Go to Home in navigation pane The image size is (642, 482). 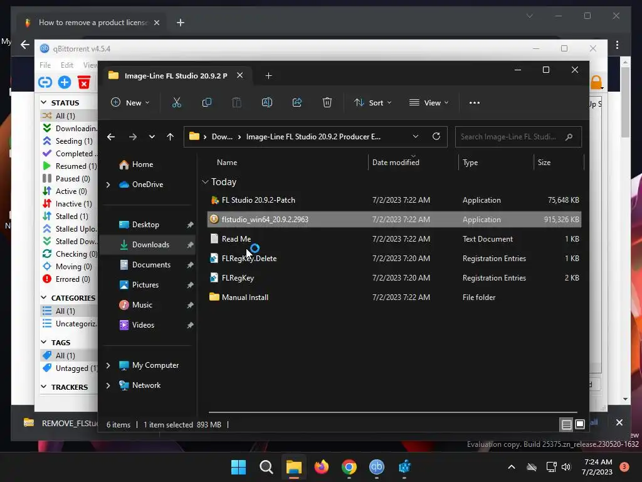142,164
